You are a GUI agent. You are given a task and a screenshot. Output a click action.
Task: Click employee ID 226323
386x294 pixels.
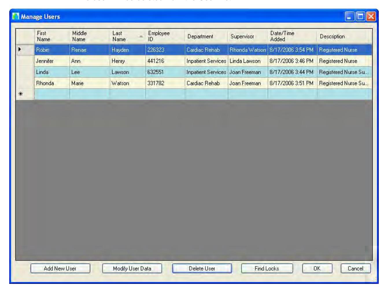click(x=165, y=50)
